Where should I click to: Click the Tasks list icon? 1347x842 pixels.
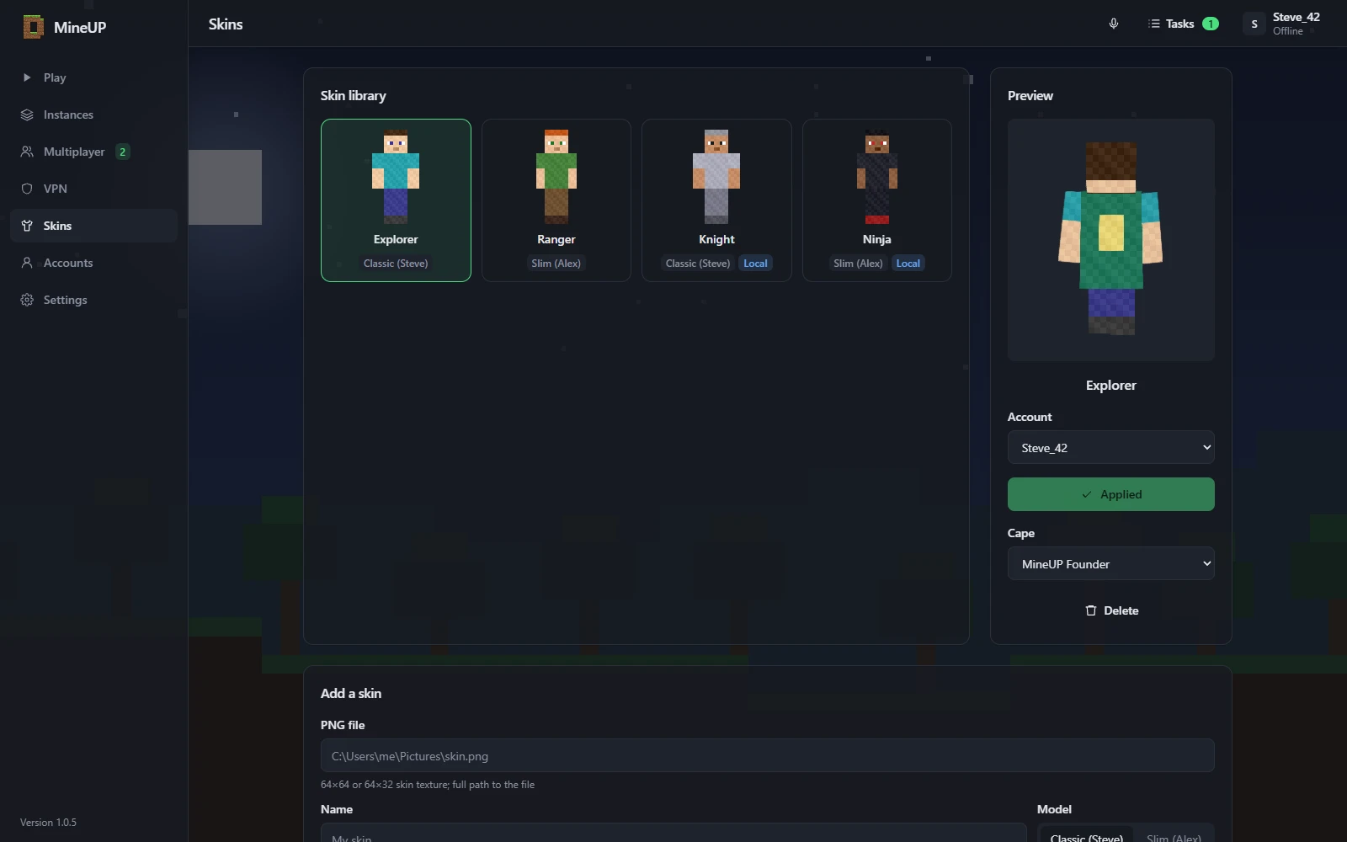[1154, 24]
